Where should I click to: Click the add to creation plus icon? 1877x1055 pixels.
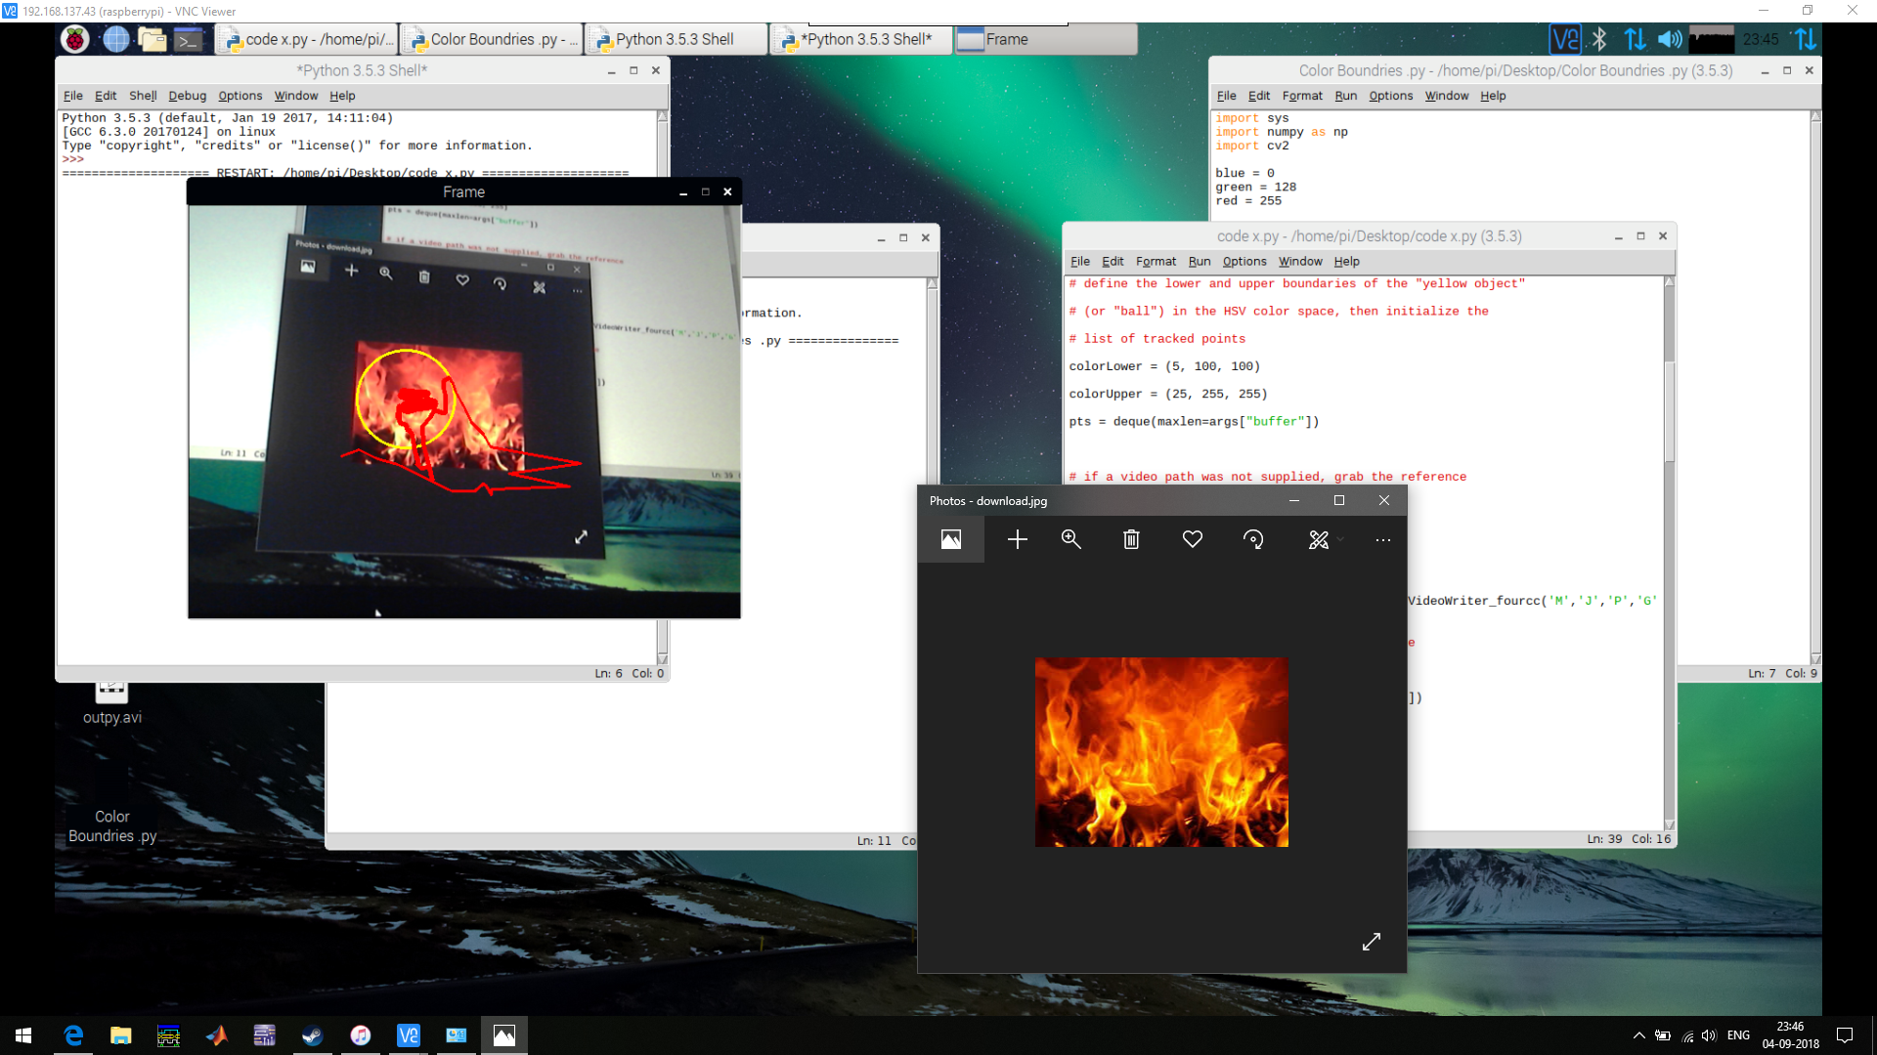click(x=1017, y=539)
